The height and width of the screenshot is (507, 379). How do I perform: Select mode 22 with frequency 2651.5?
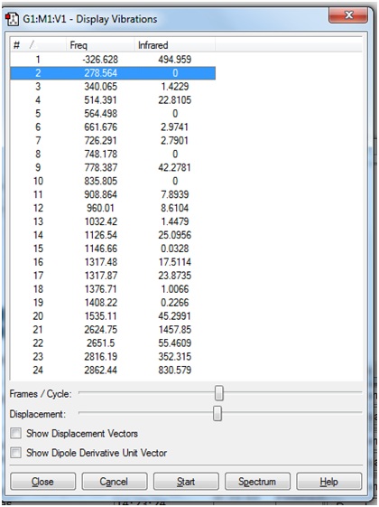[113, 343]
